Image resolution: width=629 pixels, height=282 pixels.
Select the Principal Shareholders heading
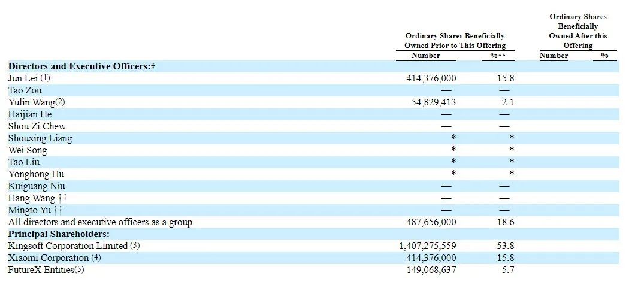[x=59, y=234]
